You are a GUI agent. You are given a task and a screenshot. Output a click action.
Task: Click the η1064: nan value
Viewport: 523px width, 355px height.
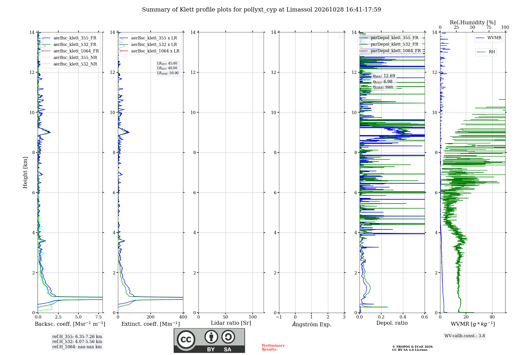pyautogui.click(x=383, y=87)
